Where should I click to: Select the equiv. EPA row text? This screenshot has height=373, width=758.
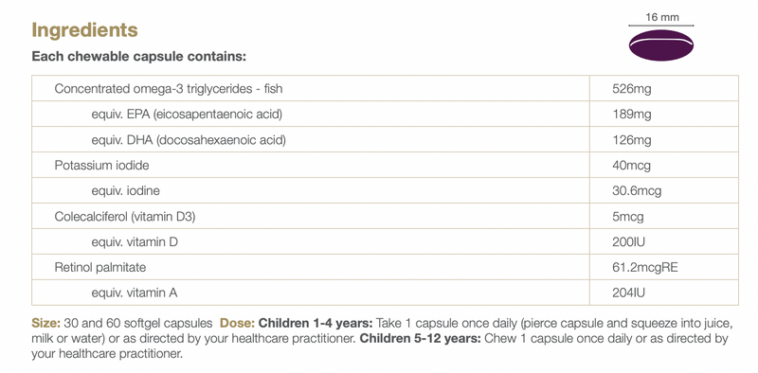[187, 115]
